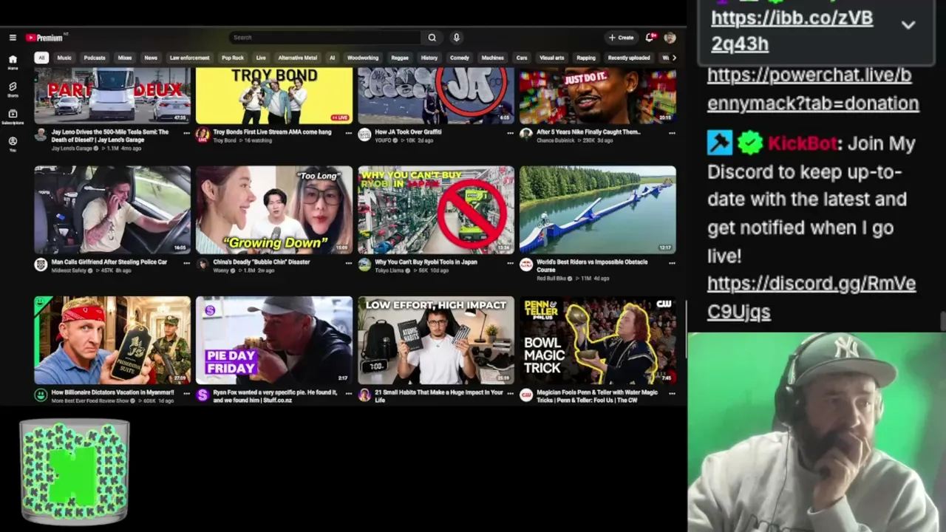Open Wonny channel avatar
This screenshot has height=532, width=946.
point(203,265)
